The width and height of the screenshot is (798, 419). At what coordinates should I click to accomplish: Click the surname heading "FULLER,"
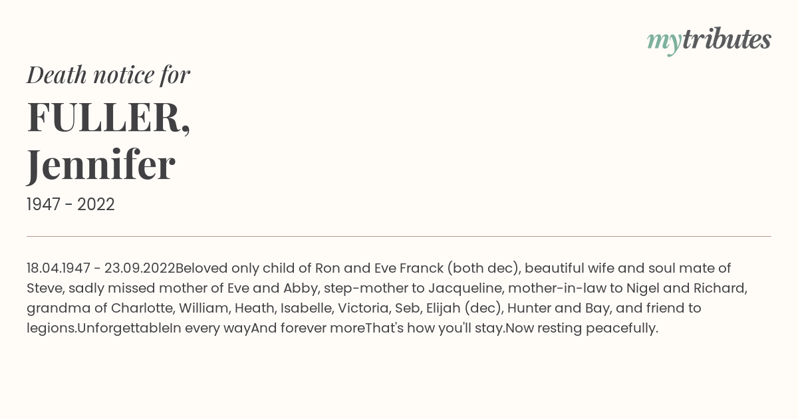pos(108,117)
